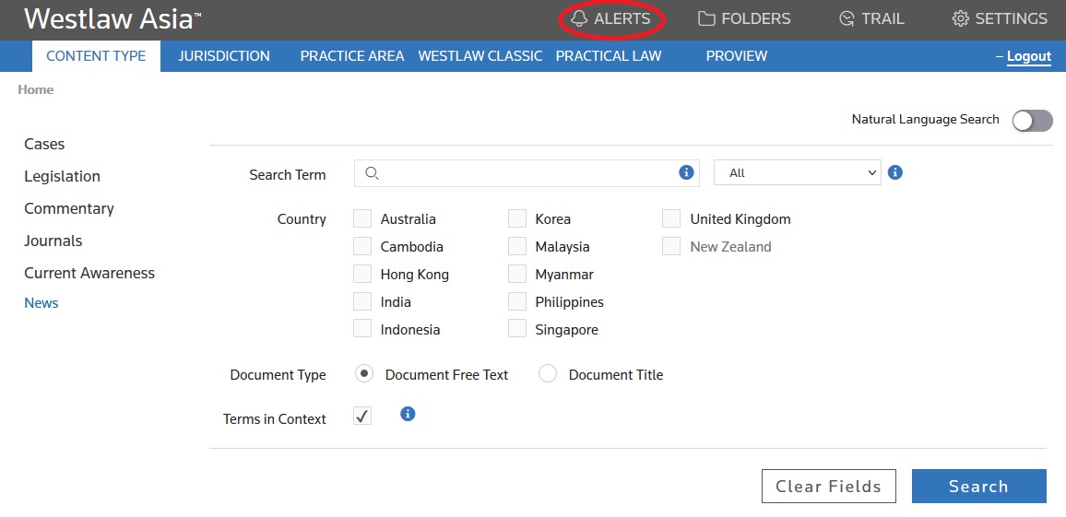
Task: Switch to Practical Law tab
Action: point(609,55)
